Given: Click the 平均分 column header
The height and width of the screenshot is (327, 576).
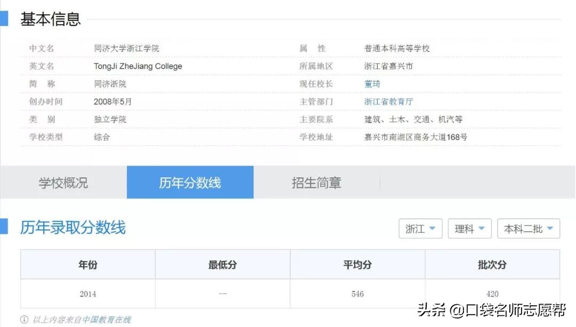Looking at the screenshot, I should tap(356, 264).
